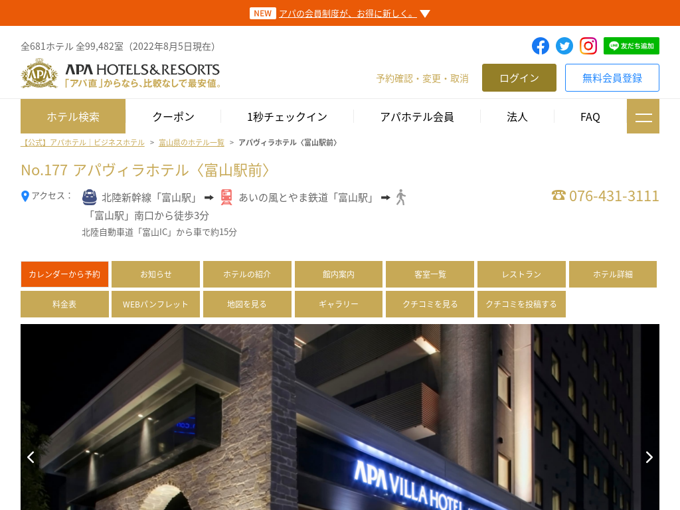
Task: Click the blue map pin access icon
Action: coord(25,197)
